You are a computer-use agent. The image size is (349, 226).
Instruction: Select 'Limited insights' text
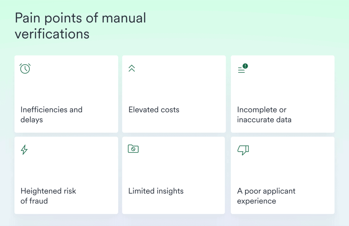click(x=156, y=191)
